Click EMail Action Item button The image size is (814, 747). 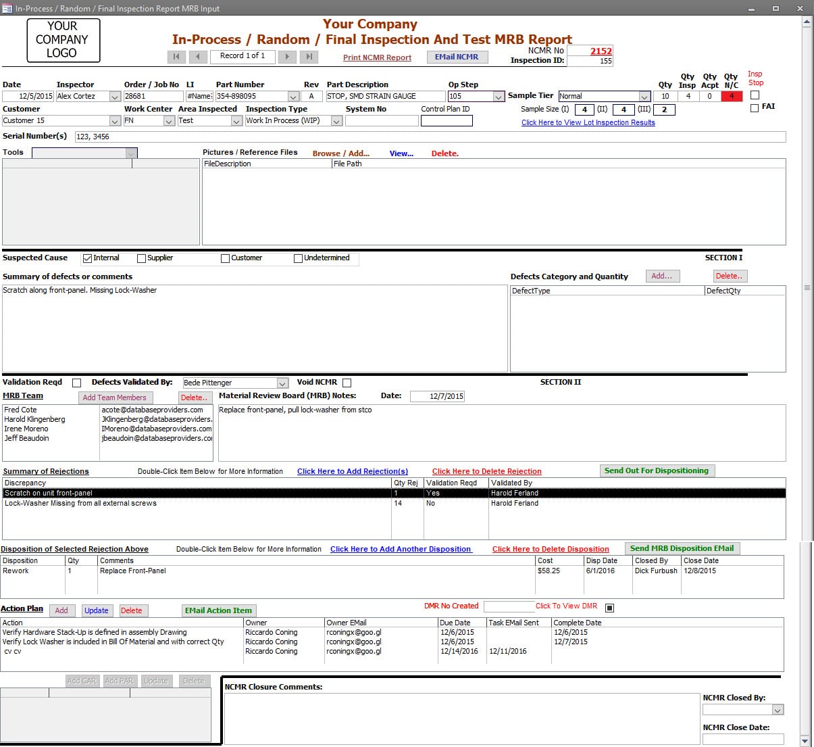pos(218,610)
